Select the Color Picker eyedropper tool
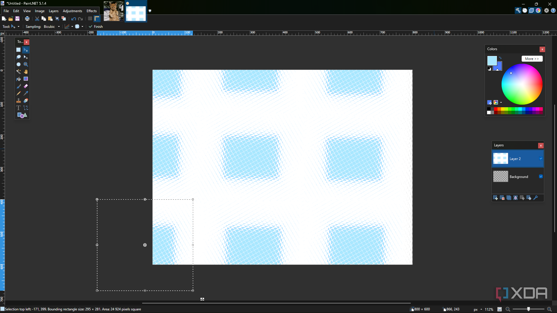557x313 pixels. 26,93
